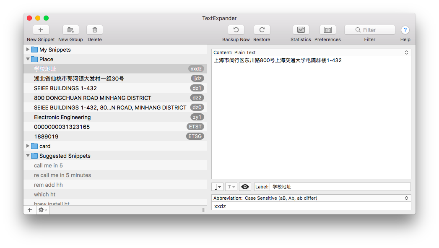Select the 1889019 snippet
439x248 pixels.
115,136
